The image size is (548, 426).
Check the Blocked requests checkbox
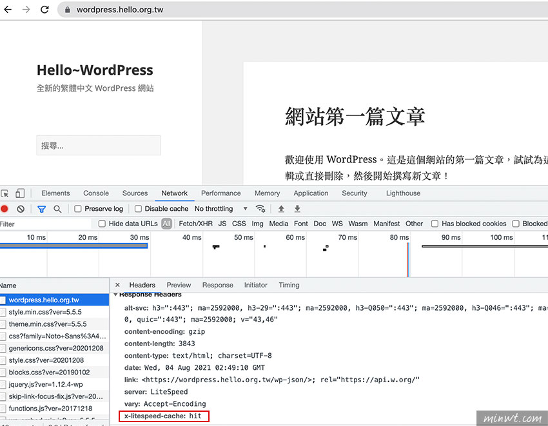click(516, 224)
